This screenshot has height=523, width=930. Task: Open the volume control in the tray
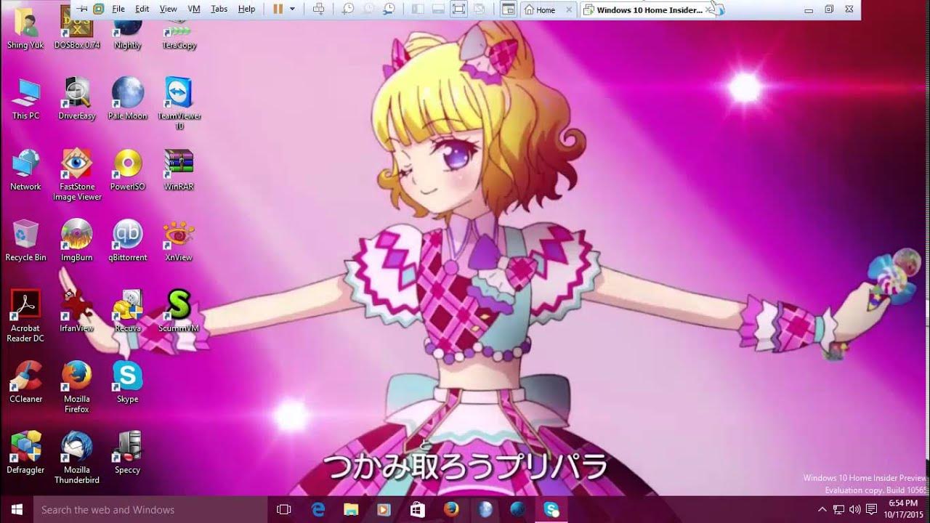click(x=854, y=510)
